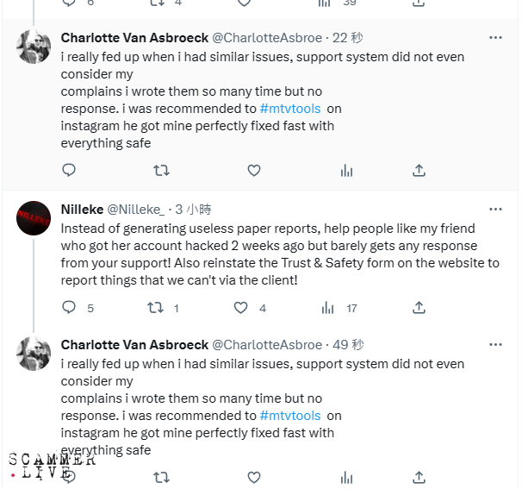Open #mtvtools hashtag in the top tweet
The image size is (528, 489).
(291, 109)
